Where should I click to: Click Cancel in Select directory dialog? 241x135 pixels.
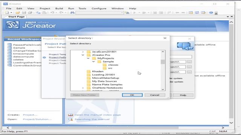point(155,95)
